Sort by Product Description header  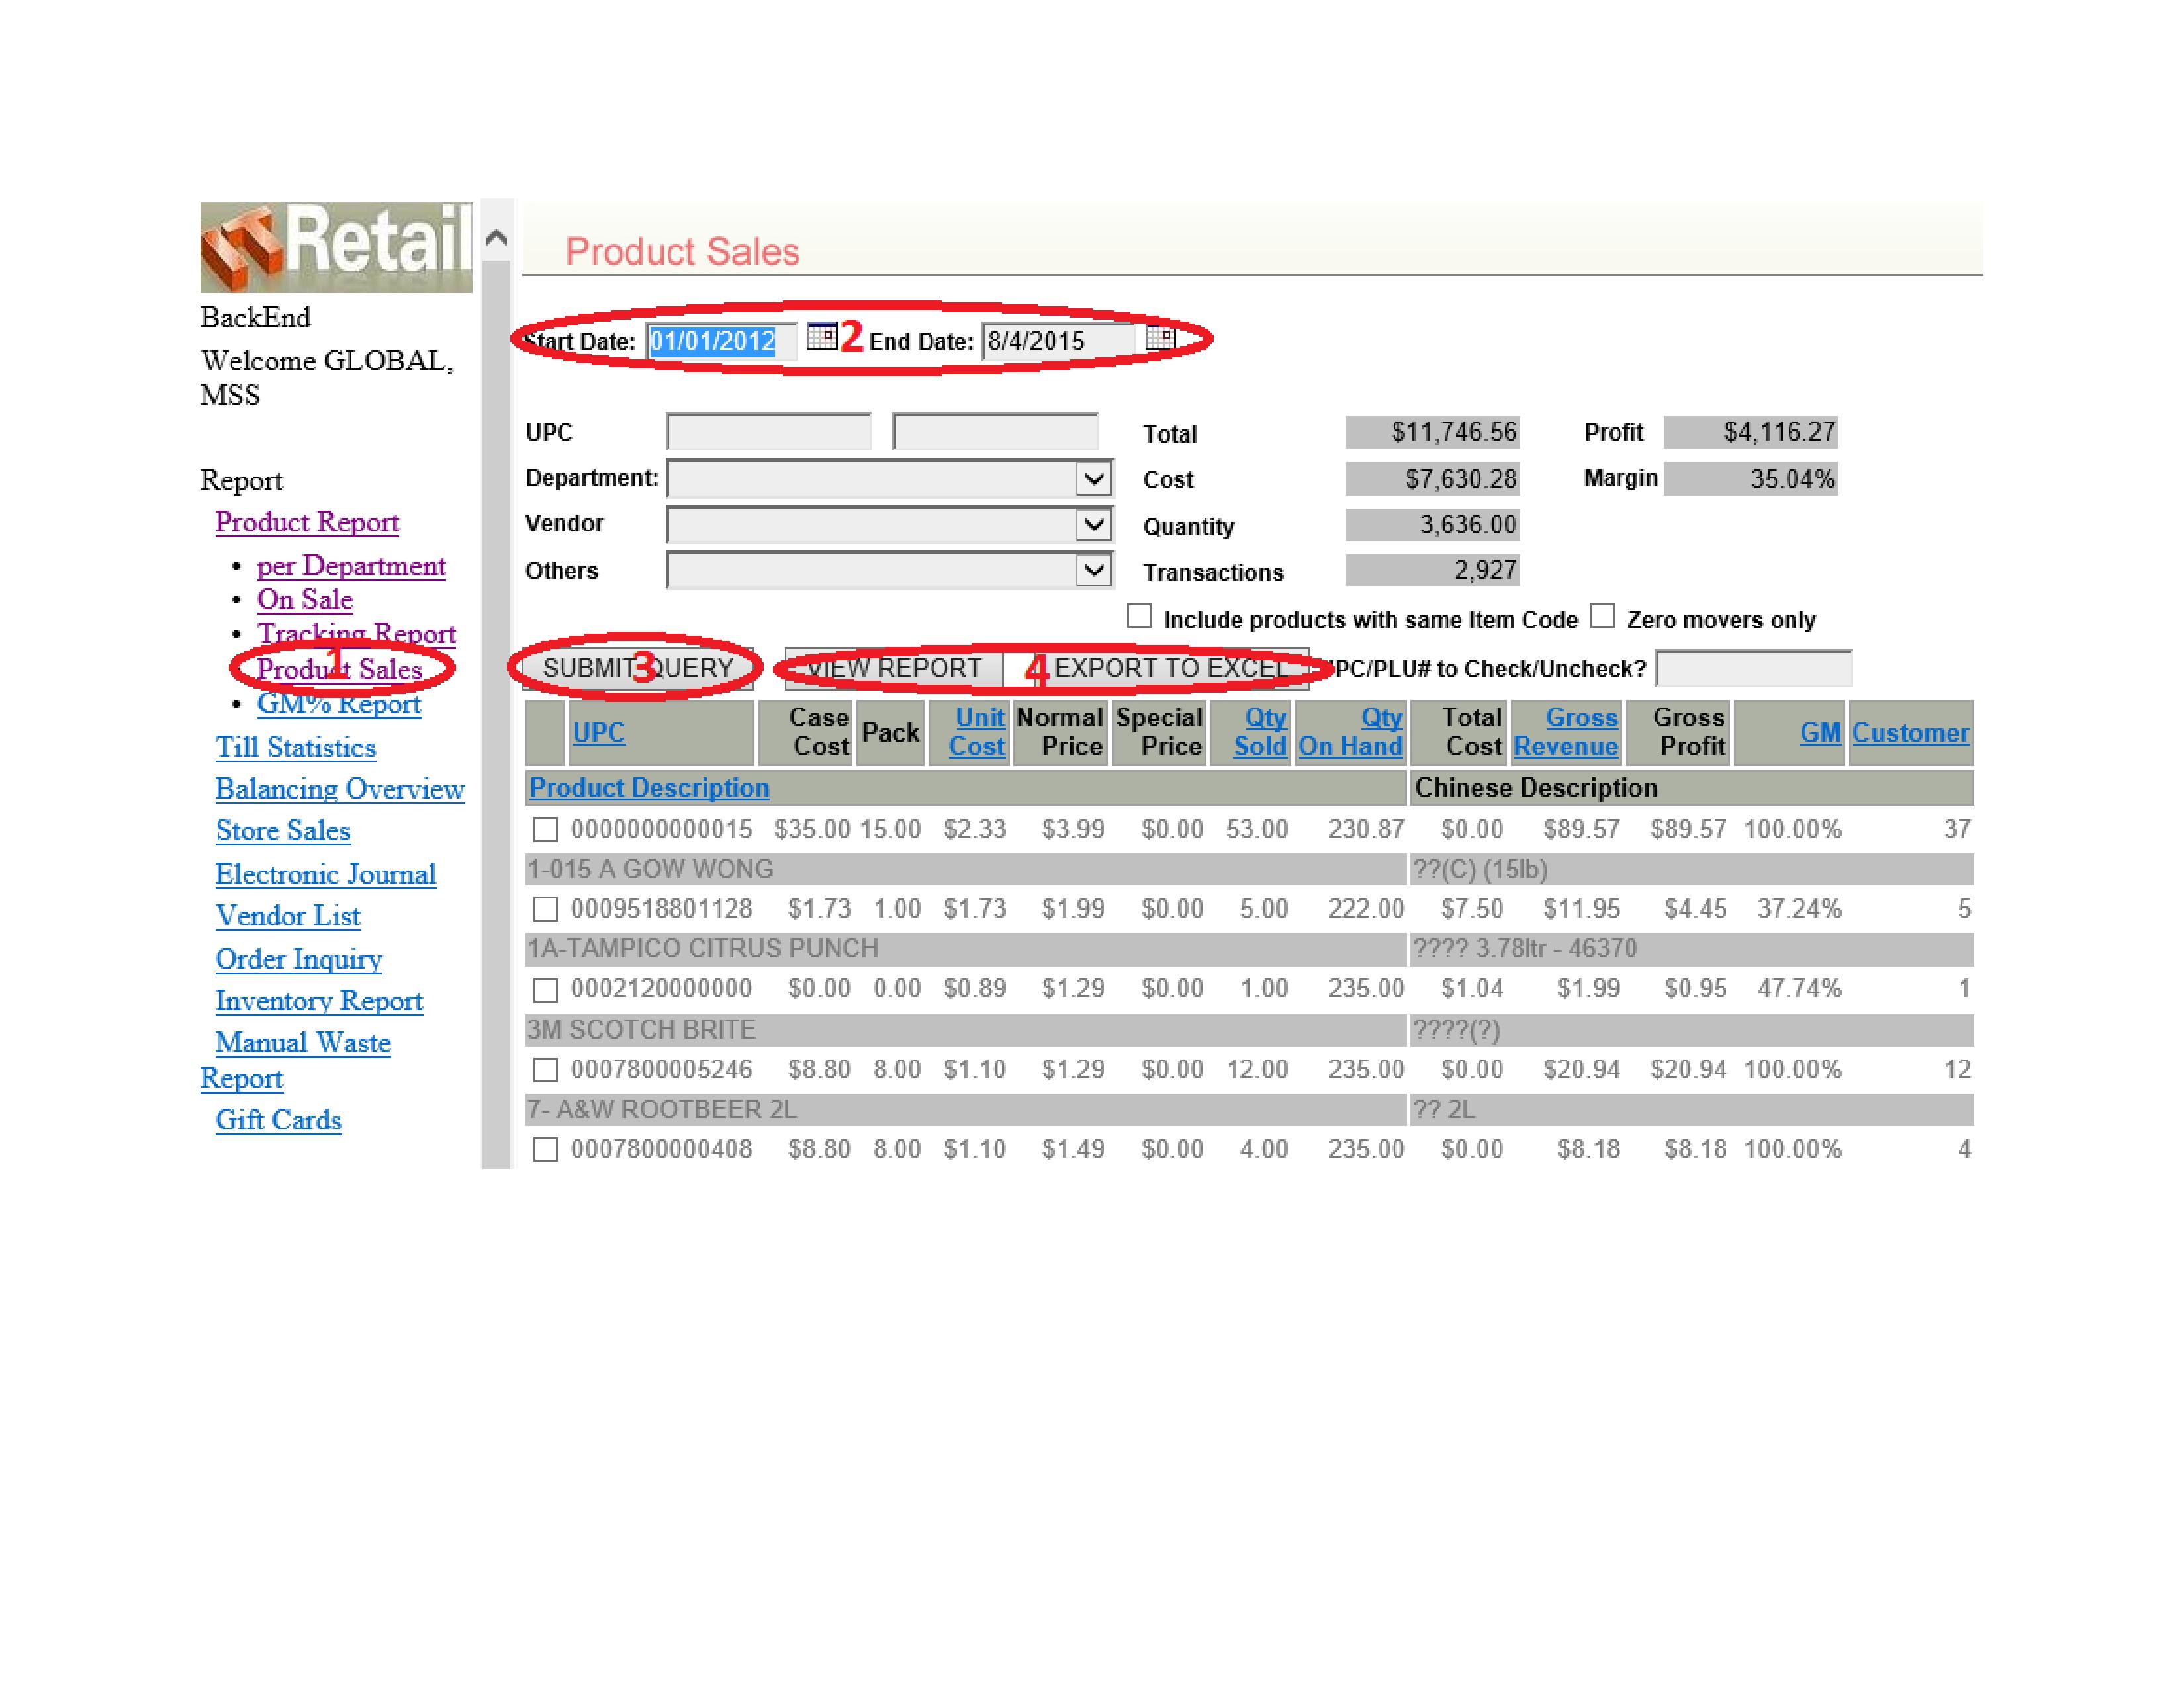649,787
